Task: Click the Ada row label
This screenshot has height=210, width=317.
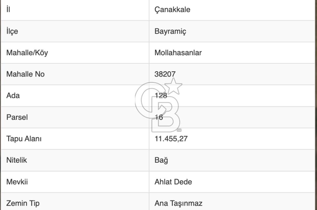Action: [x=13, y=96]
